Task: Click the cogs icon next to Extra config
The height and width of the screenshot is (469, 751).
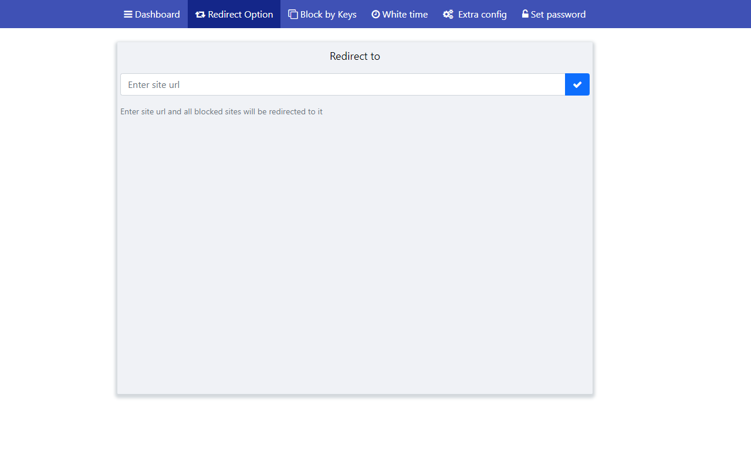Action: tap(447, 14)
